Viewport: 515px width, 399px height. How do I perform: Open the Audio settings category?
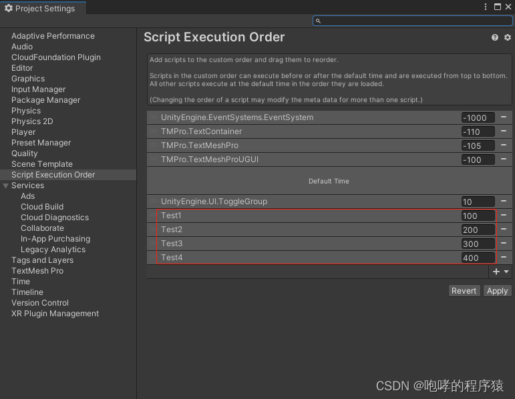click(x=22, y=47)
